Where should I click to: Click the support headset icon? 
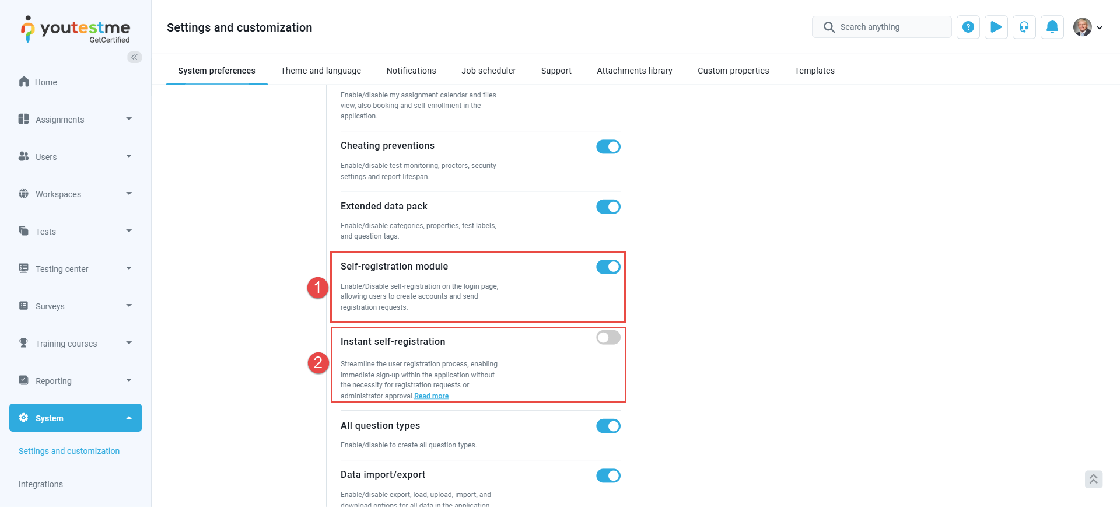1024,27
